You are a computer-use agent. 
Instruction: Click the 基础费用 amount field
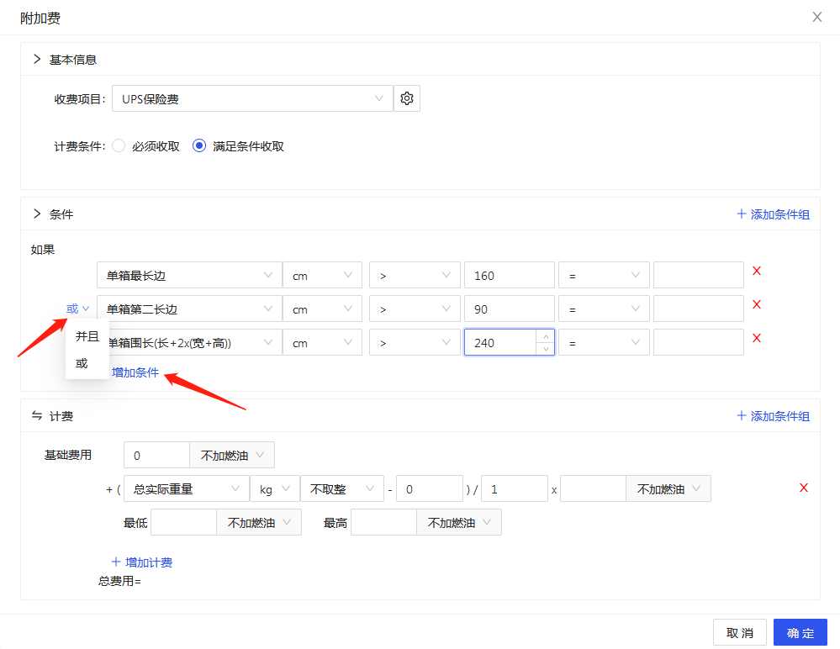[x=156, y=455]
